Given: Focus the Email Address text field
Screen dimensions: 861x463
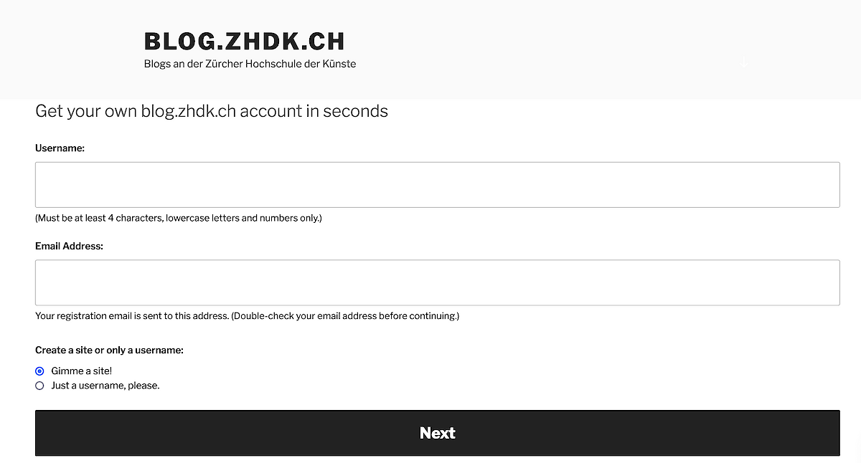Looking at the screenshot, I should click(x=437, y=282).
